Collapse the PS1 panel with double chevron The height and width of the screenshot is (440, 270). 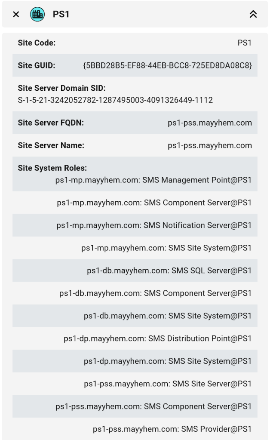point(253,14)
